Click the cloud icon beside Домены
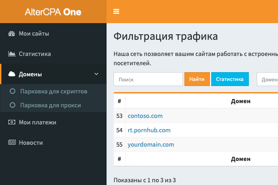The image size is (278, 185). click(x=12, y=74)
